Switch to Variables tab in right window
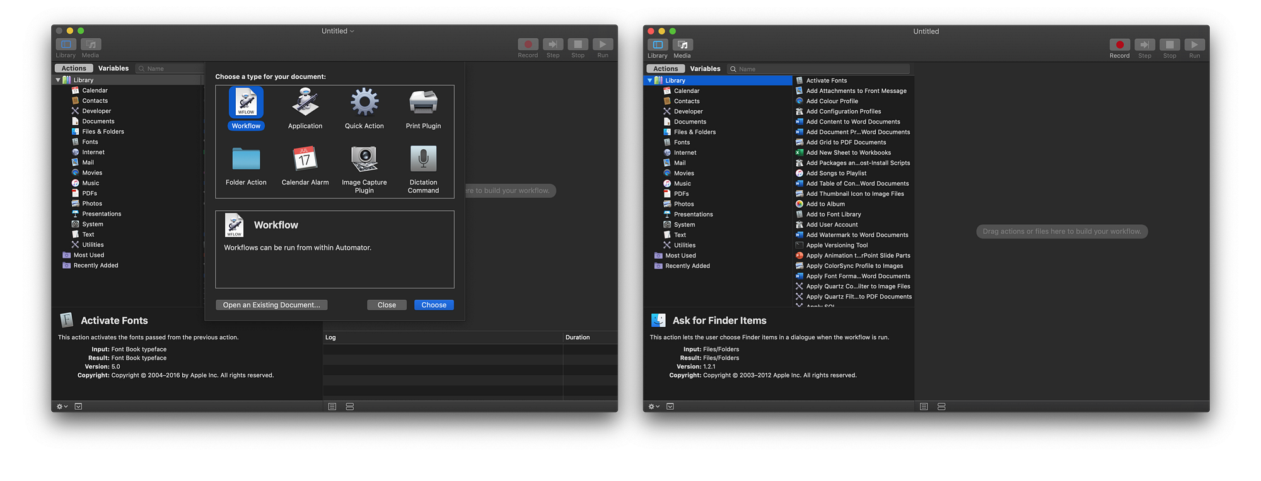This screenshot has width=1261, height=481. point(705,69)
